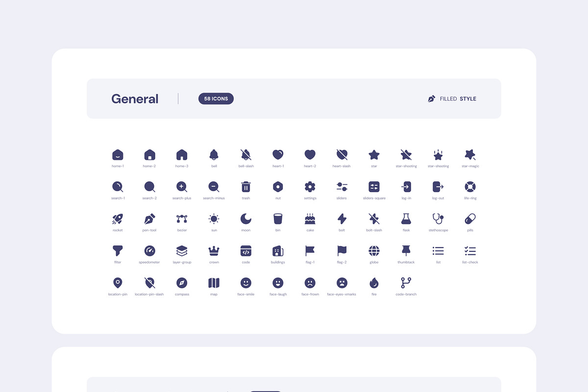Pick the filter funnel icon

pyautogui.click(x=118, y=251)
